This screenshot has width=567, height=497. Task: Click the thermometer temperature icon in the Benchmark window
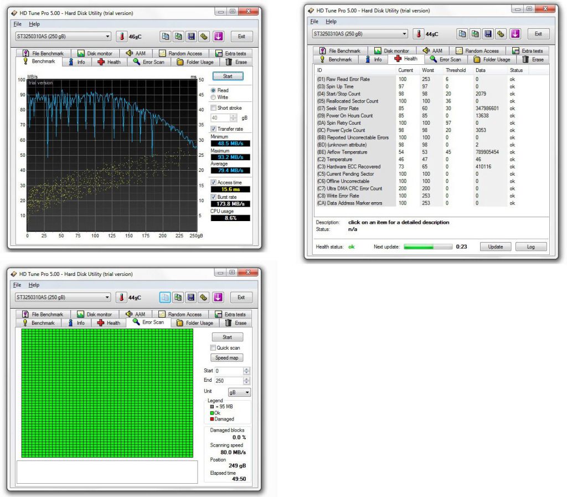pyautogui.click(x=121, y=37)
